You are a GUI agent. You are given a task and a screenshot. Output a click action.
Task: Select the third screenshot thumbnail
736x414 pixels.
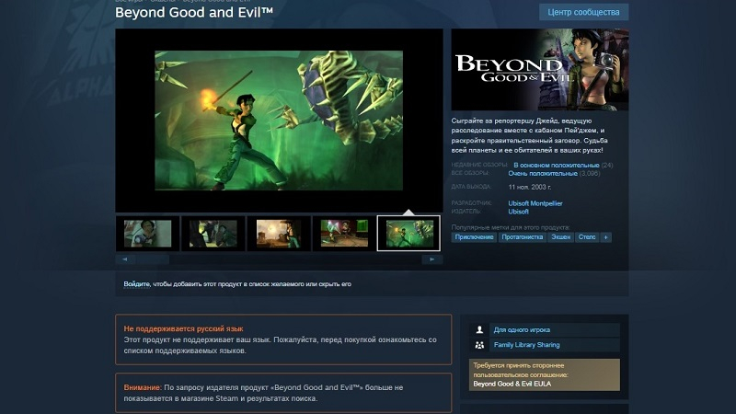(279, 234)
